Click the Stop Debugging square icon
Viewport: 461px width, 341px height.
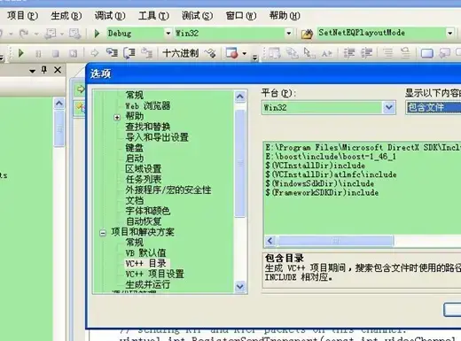tap(55, 54)
